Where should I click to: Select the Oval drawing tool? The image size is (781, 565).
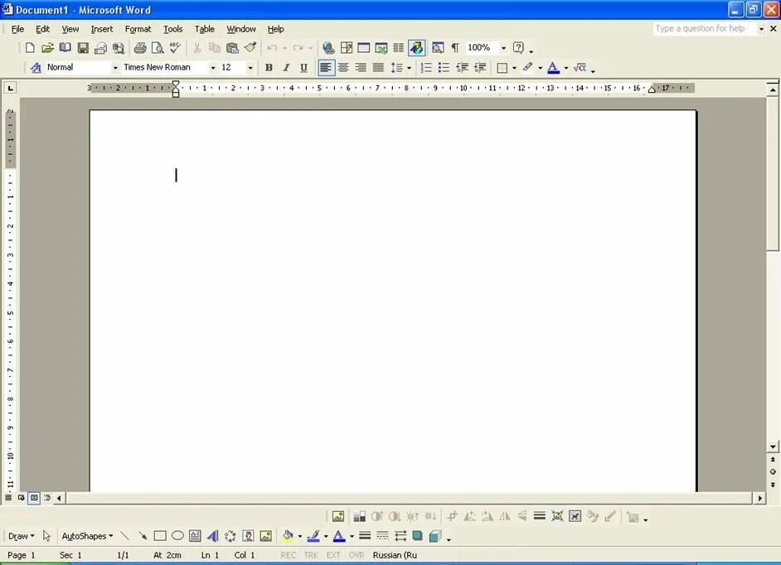(177, 536)
